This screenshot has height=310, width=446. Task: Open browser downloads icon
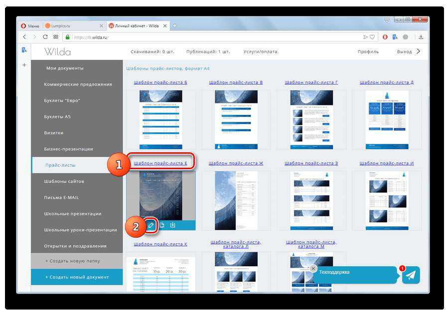coord(421,37)
